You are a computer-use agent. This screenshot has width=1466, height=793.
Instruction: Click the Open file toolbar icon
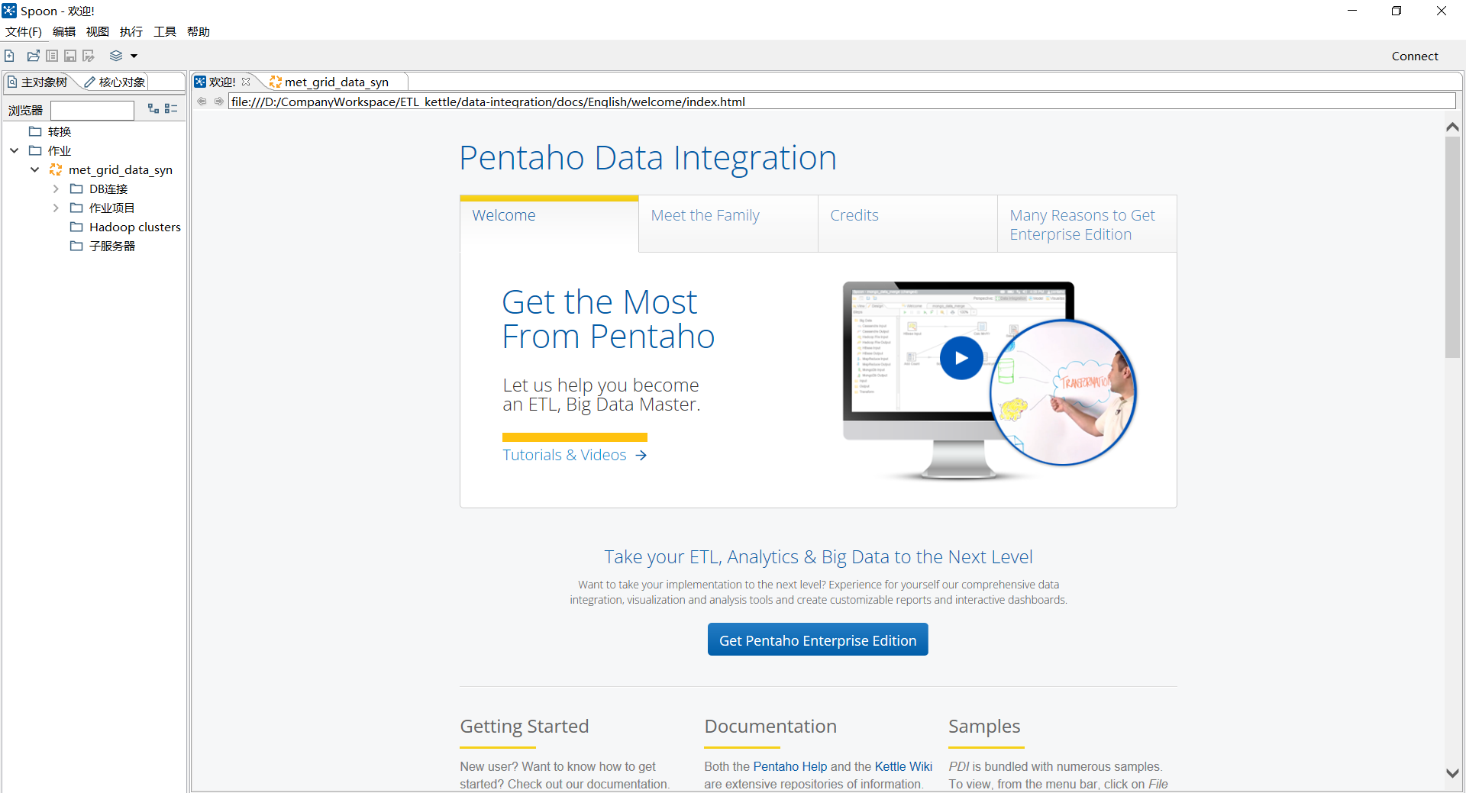pos(33,56)
